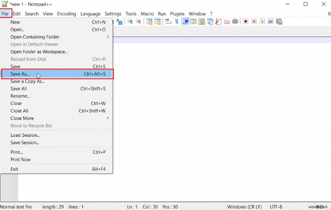Open the Settings menu
This screenshot has width=331, height=210.
[113, 14]
